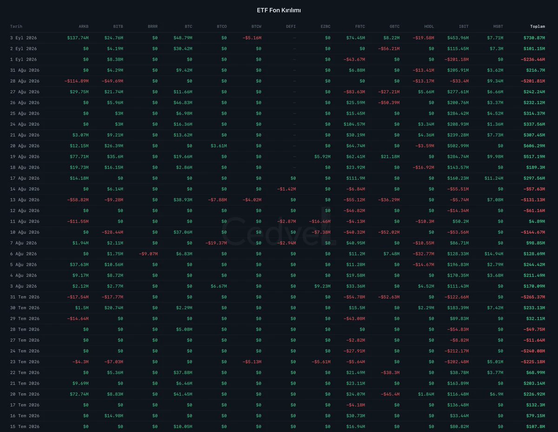The width and height of the screenshot is (558, 432).
Task: Click the Toplam column header
Action: (x=538, y=27)
